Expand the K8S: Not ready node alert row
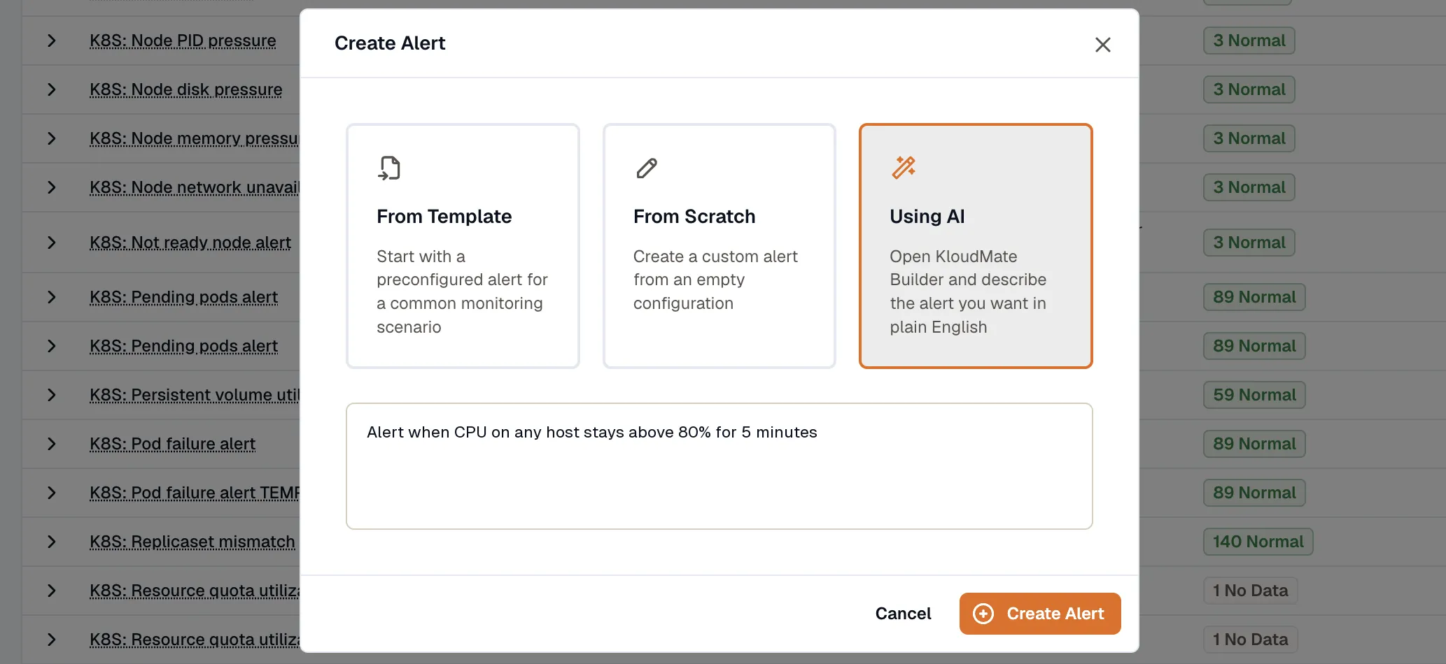1446x664 pixels. (x=51, y=243)
